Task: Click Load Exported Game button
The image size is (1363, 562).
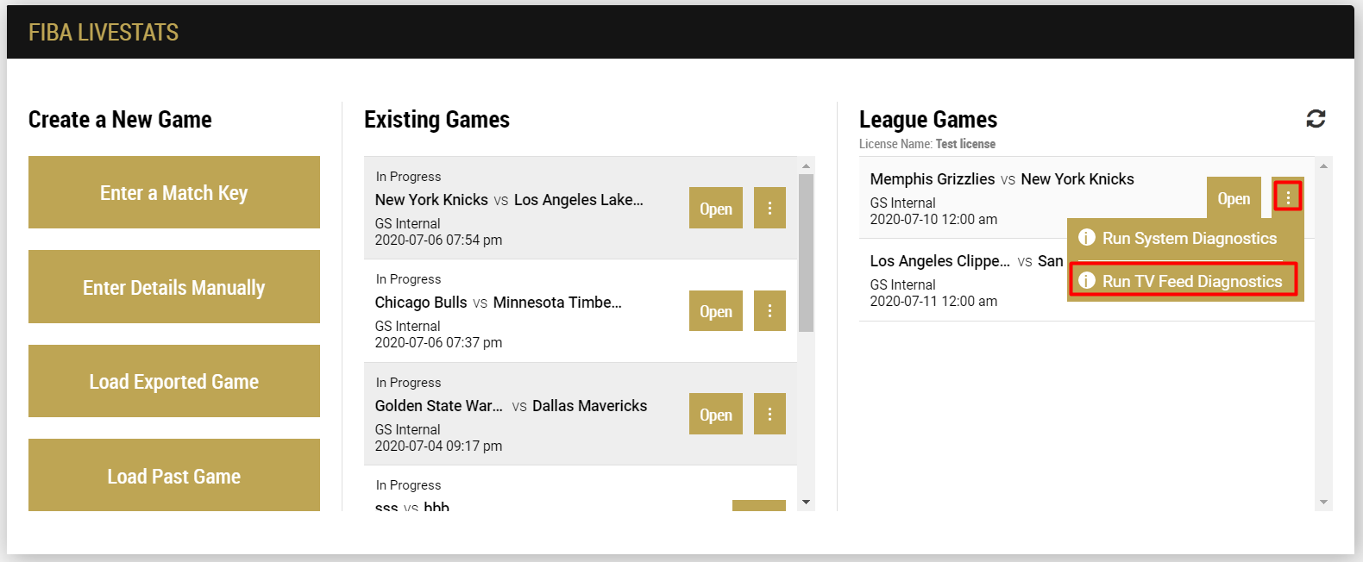Action: (x=173, y=381)
